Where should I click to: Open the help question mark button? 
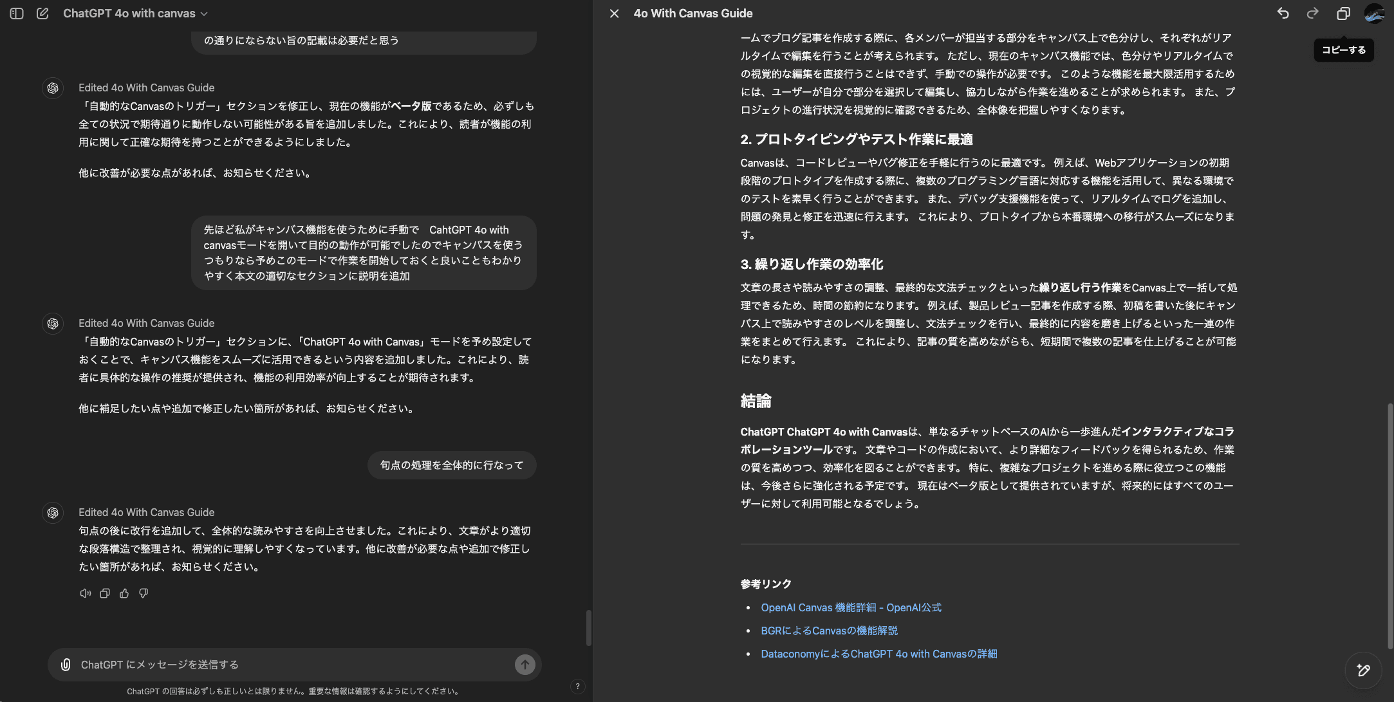coord(577,687)
